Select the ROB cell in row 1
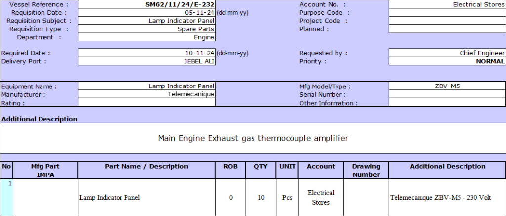Screen dimensions: 506x216 (231, 197)
